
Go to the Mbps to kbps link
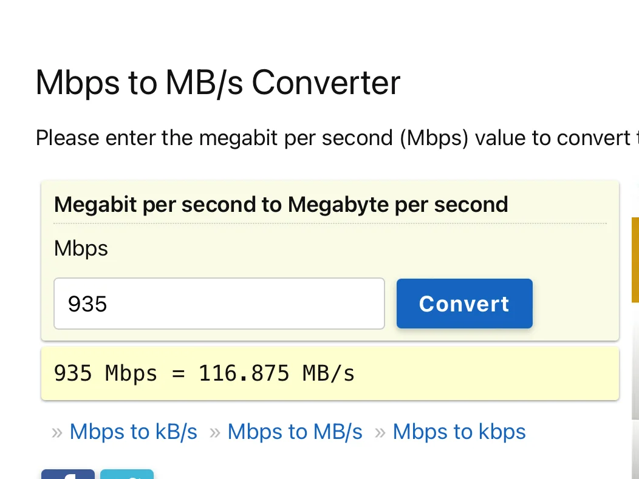point(459,432)
